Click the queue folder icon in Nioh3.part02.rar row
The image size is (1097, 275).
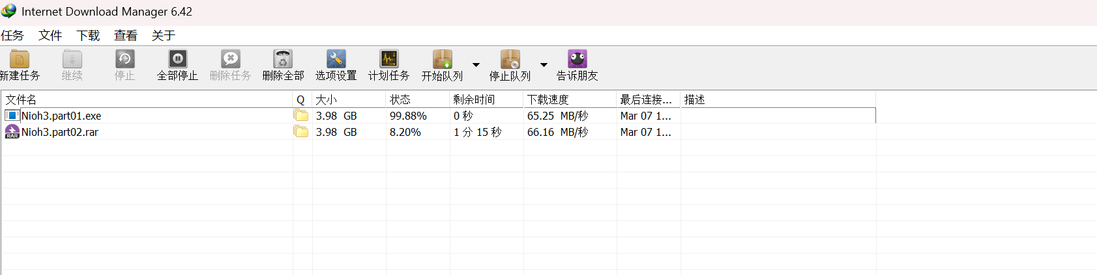click(x=300, y=131)
